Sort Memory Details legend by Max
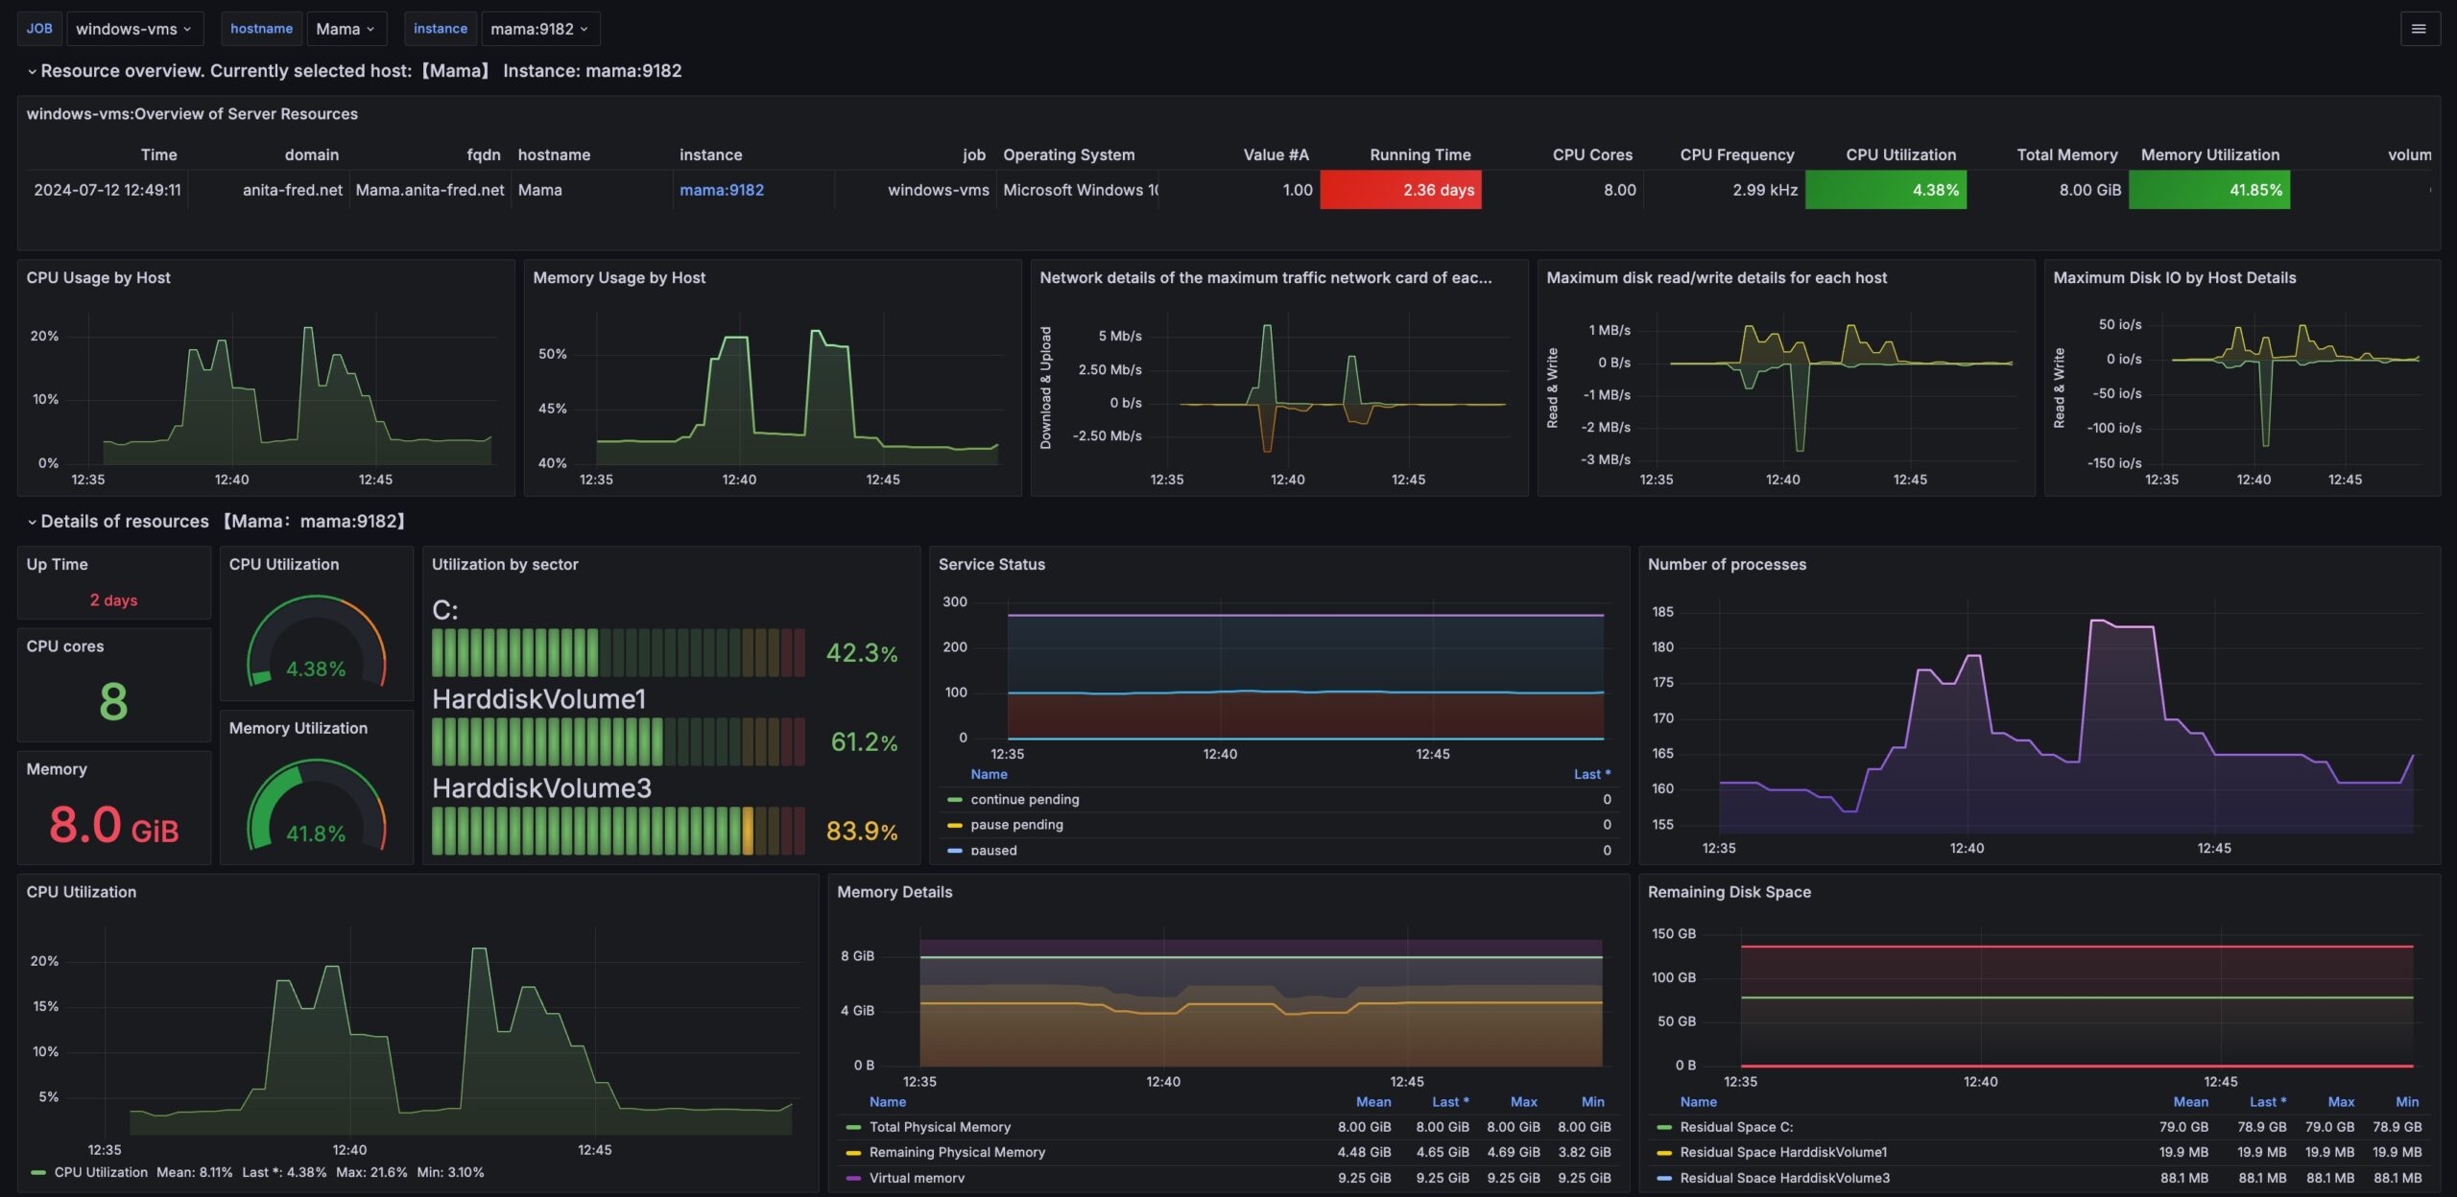The image size is (2457, 1197). (x=1523, y=1102)
